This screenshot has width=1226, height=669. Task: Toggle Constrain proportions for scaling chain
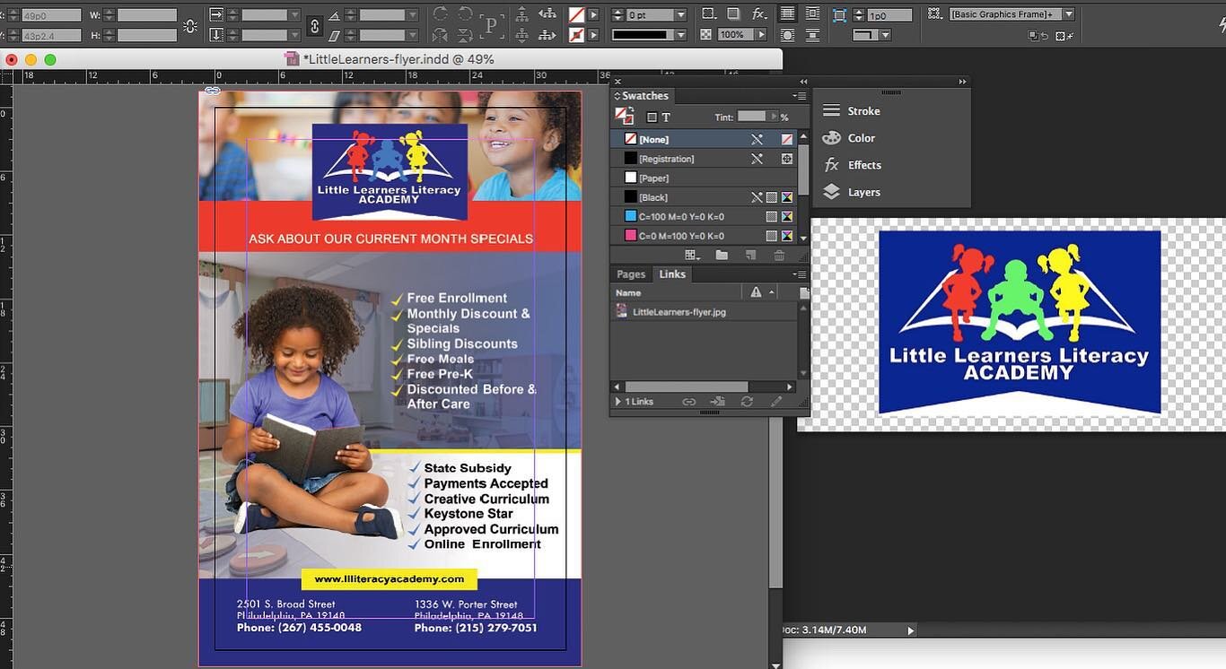(315, 26)
